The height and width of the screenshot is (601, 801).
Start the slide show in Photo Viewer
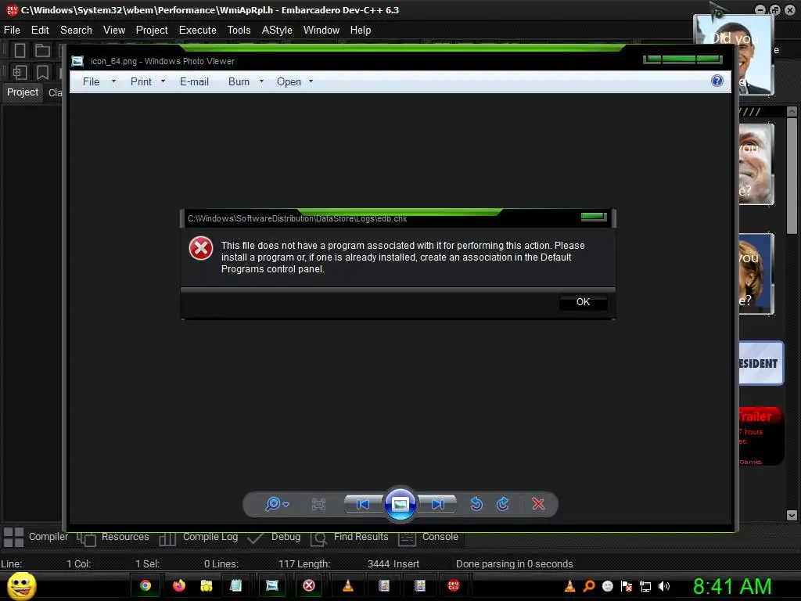(400, 504)
